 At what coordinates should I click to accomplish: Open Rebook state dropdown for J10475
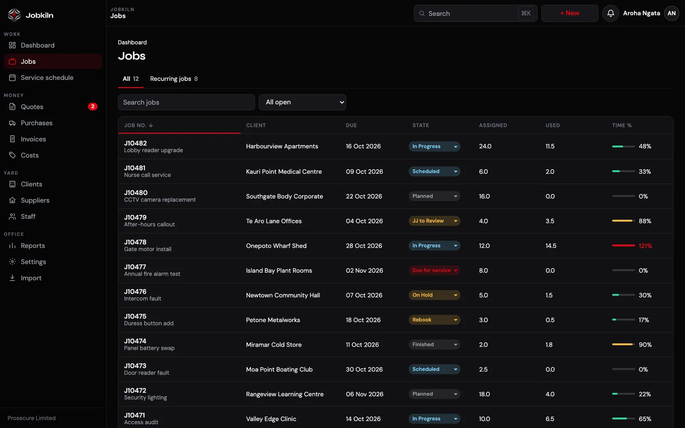click(434, 320)
